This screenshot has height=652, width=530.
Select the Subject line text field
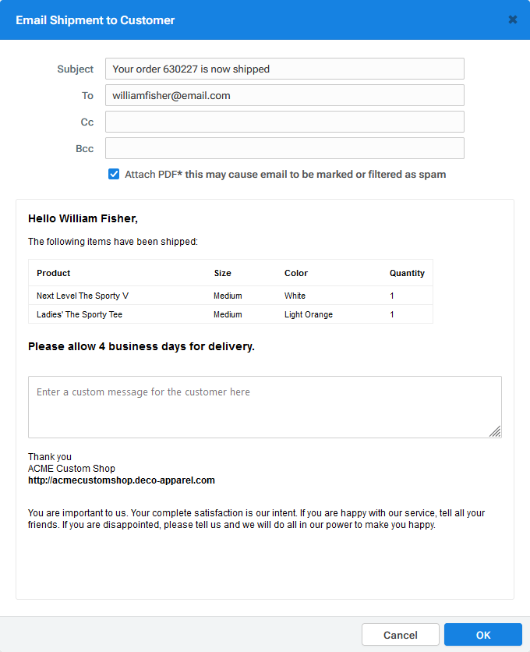pyautogui.click(x=284, y=69)
